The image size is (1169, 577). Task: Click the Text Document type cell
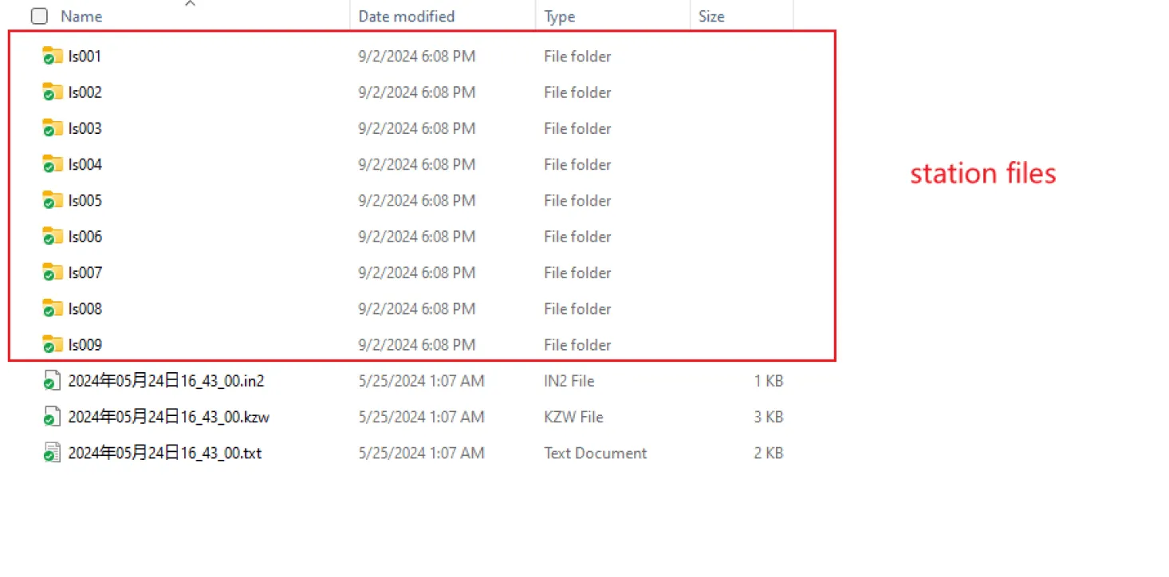596,453
